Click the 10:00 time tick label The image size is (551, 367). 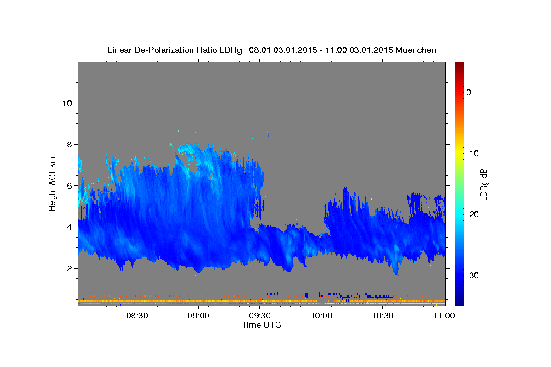[x=321, y=316]
